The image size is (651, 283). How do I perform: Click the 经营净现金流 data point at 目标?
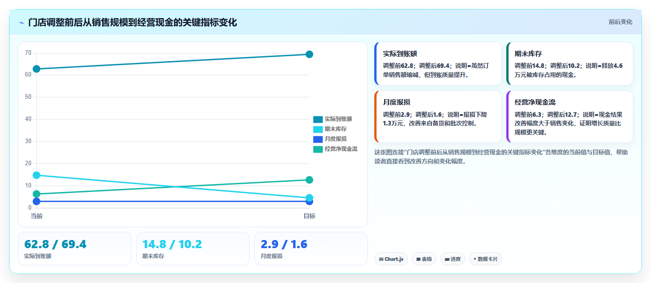pyautogui.click(x=309, y=180)
